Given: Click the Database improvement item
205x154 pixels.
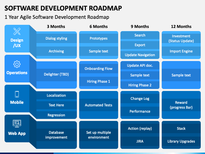Looking at the screenshot, I should [x=56, y=135].
